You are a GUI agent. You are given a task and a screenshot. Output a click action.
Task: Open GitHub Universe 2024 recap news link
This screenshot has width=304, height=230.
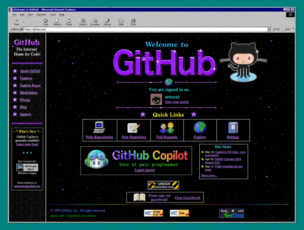223,161
